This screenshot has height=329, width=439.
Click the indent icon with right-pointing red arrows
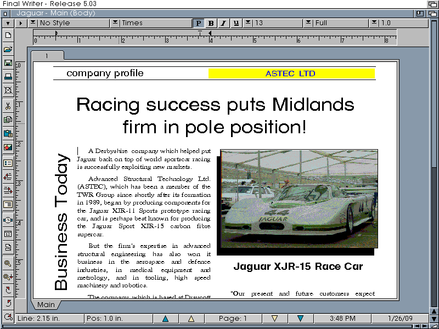8,190
